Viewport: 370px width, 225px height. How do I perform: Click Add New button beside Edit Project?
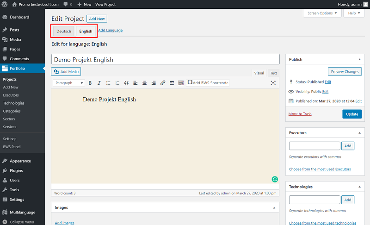pyautogui.click(x=97, y=19)
